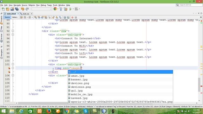Open browser selection dropdown arrow

pos(58,9)
